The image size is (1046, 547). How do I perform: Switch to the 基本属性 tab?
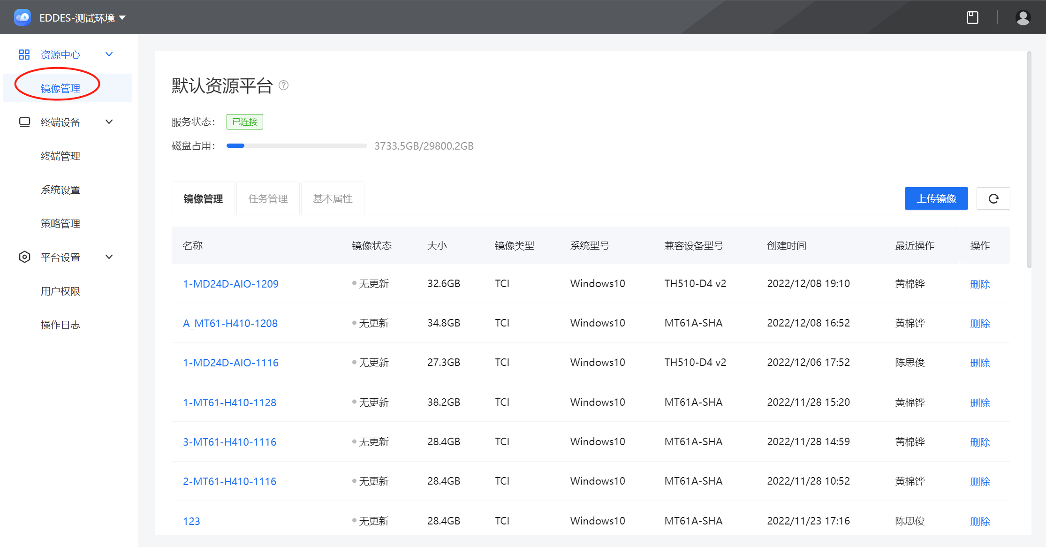(333, 198)
